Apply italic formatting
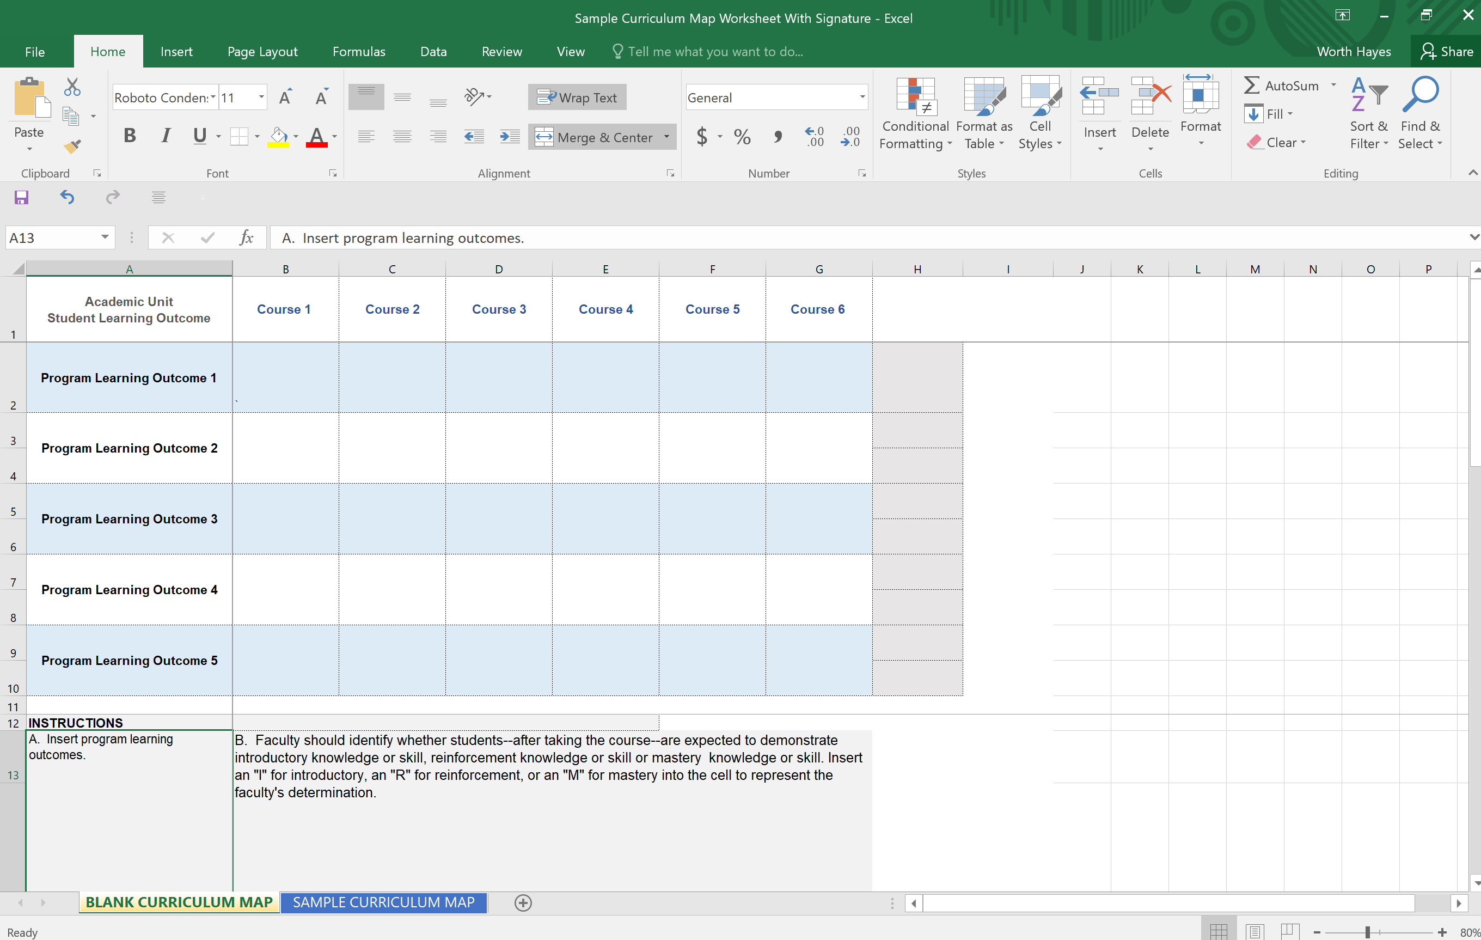This screenshot has height=940, width=1481. pos(165,136)
